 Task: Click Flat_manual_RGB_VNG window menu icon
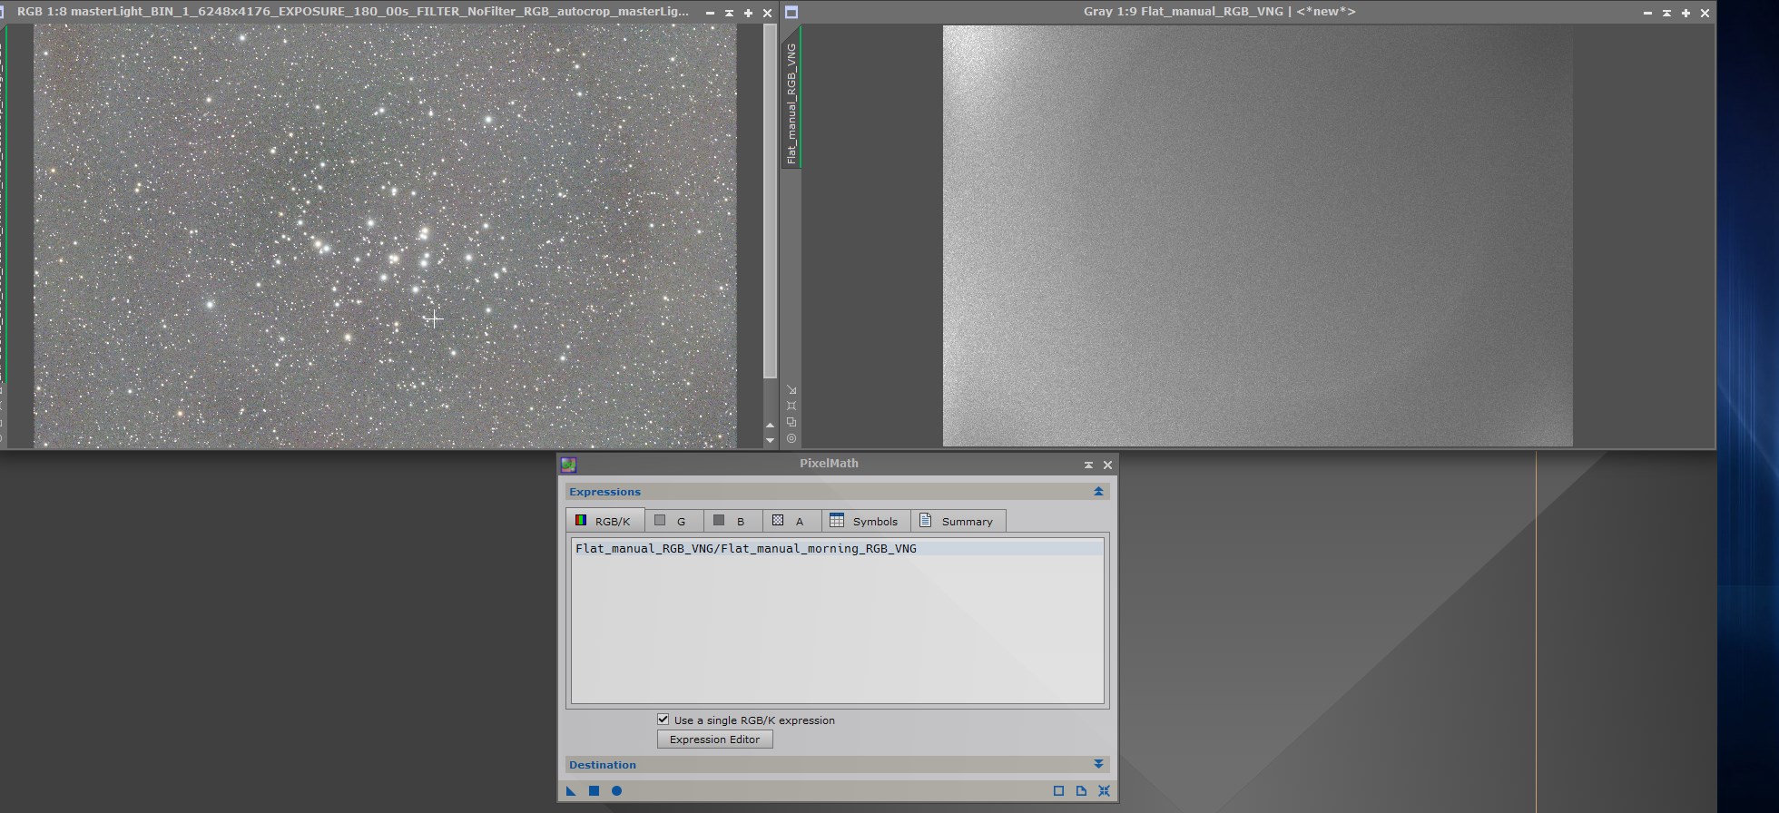tap(791, 13)
